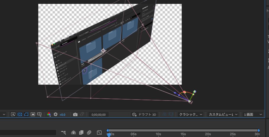269x137 pixels.
Task: Open the カスタムビュー1 view dropdown
Action: 223,114
